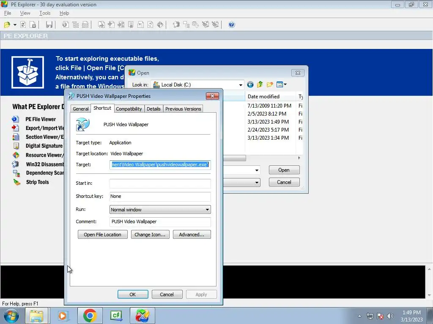Expand the recent files arrow beside Open File
The image size is (433, 324).
[15, 25]
